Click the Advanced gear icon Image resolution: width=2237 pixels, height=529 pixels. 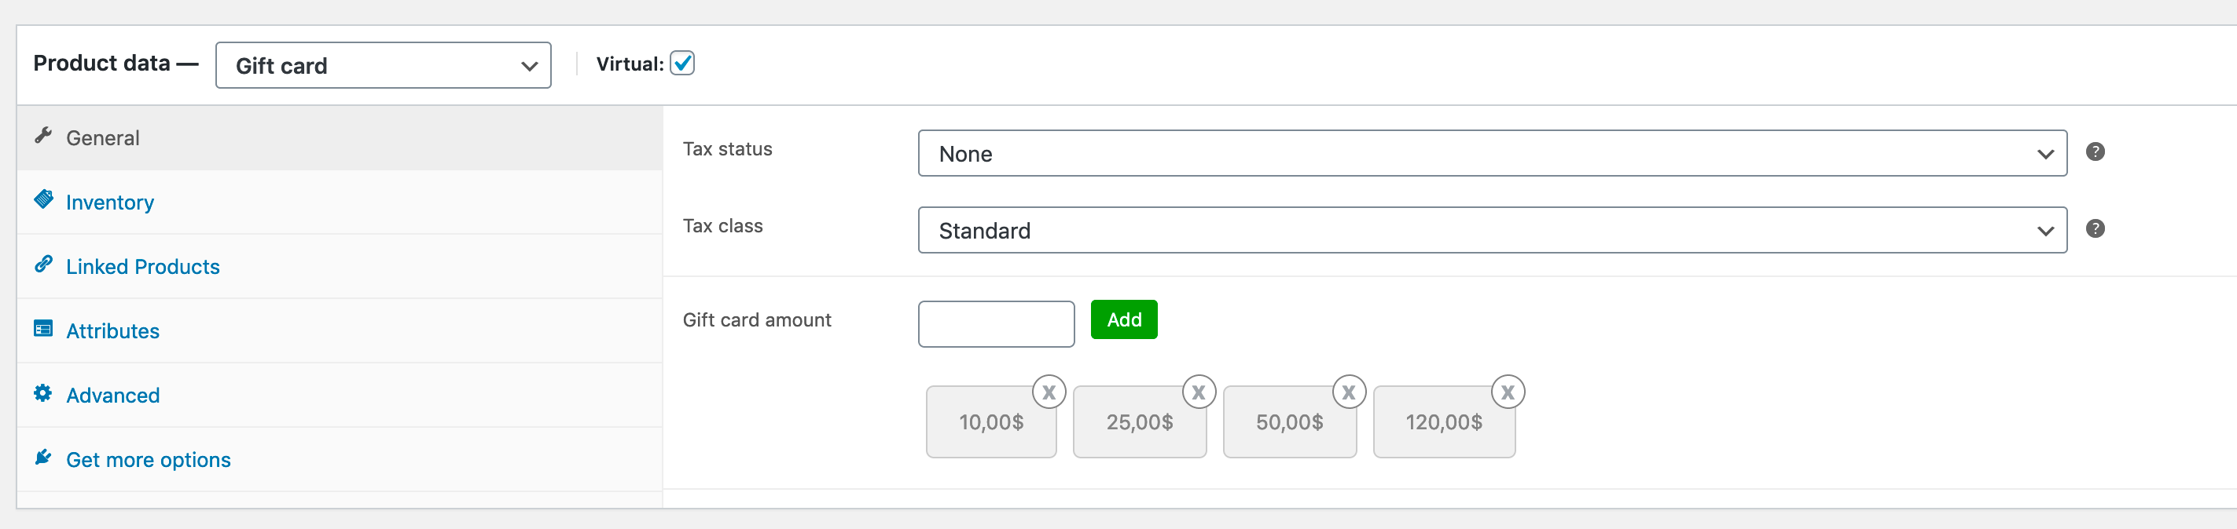[x=43, y=393]
